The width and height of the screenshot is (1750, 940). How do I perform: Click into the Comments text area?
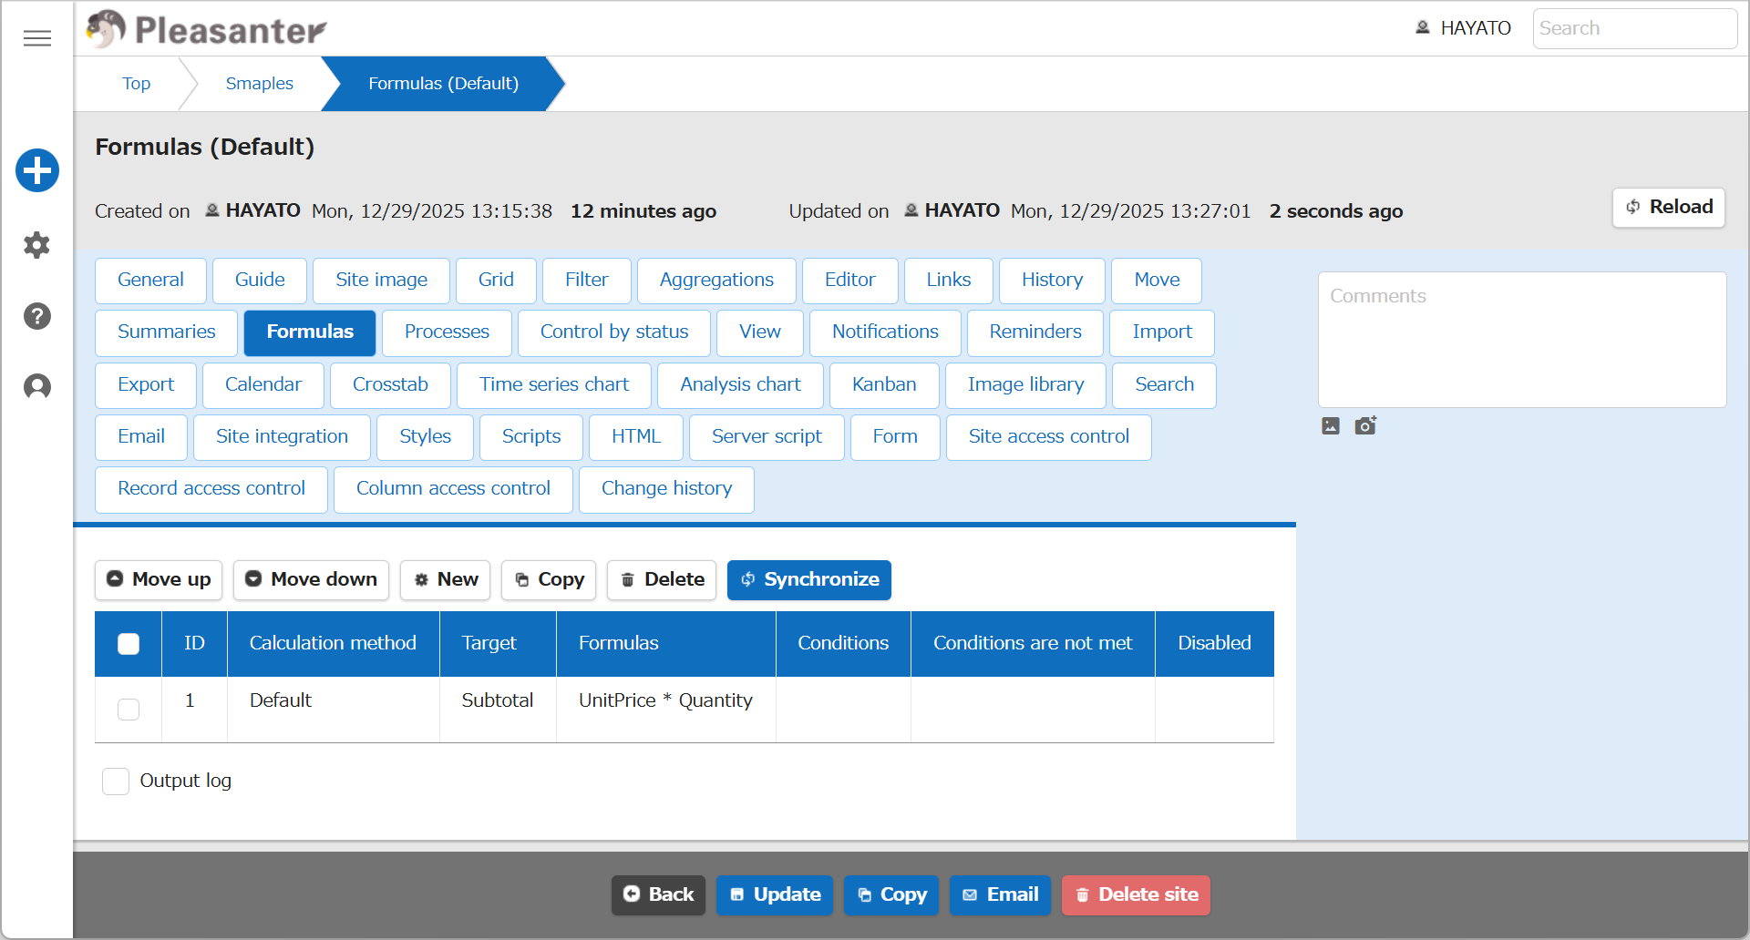[1522, 340]
